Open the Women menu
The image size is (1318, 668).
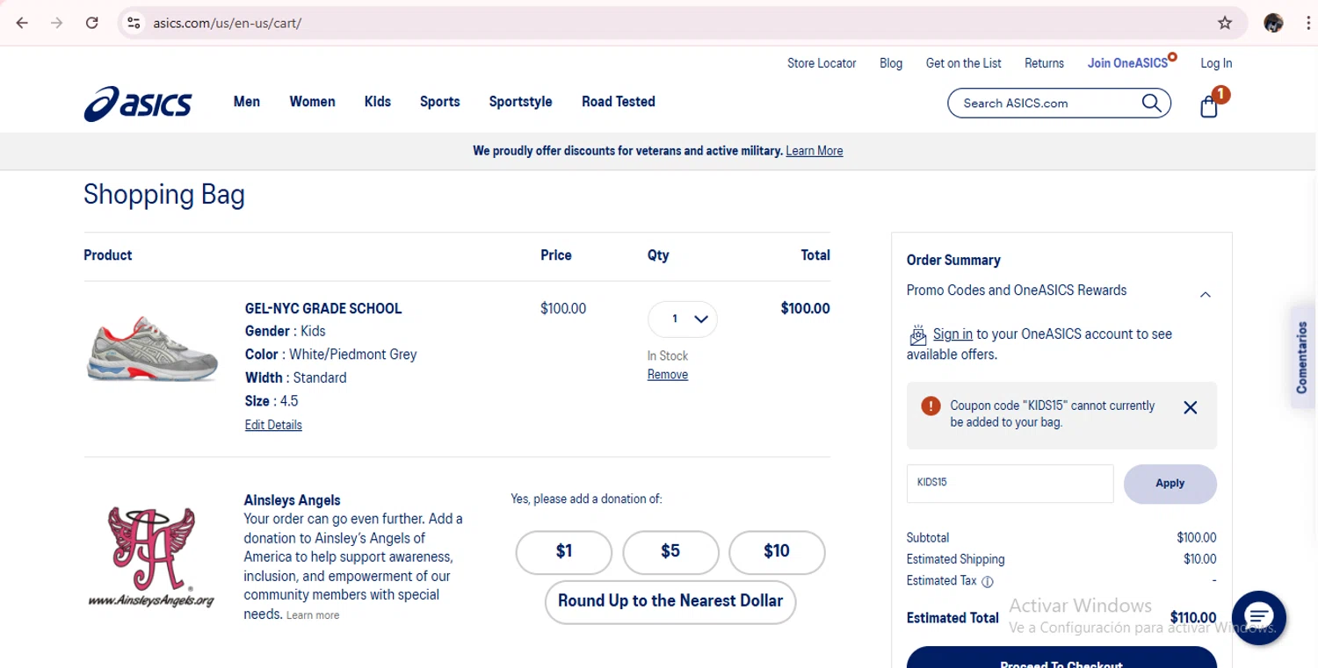pos(312,102)
